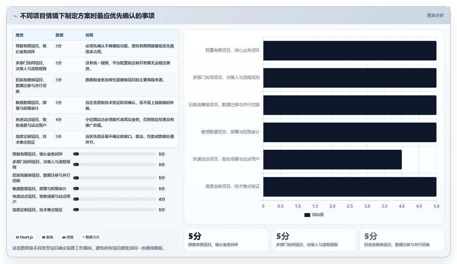Click the chart bar for 高度定制项目，技术难点验证
457x264 pixels.
click(x=350, y=187)
